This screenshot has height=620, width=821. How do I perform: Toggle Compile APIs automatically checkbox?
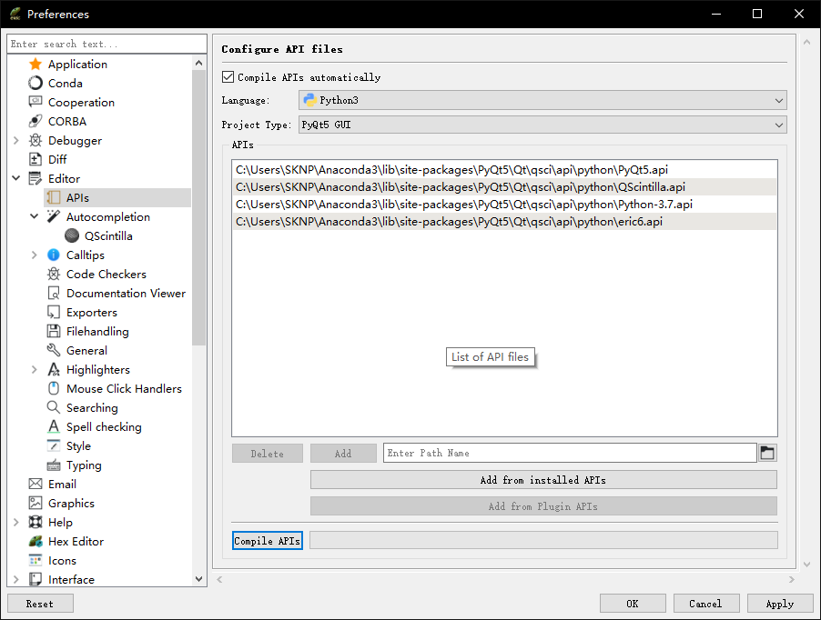tap(228, 77)
